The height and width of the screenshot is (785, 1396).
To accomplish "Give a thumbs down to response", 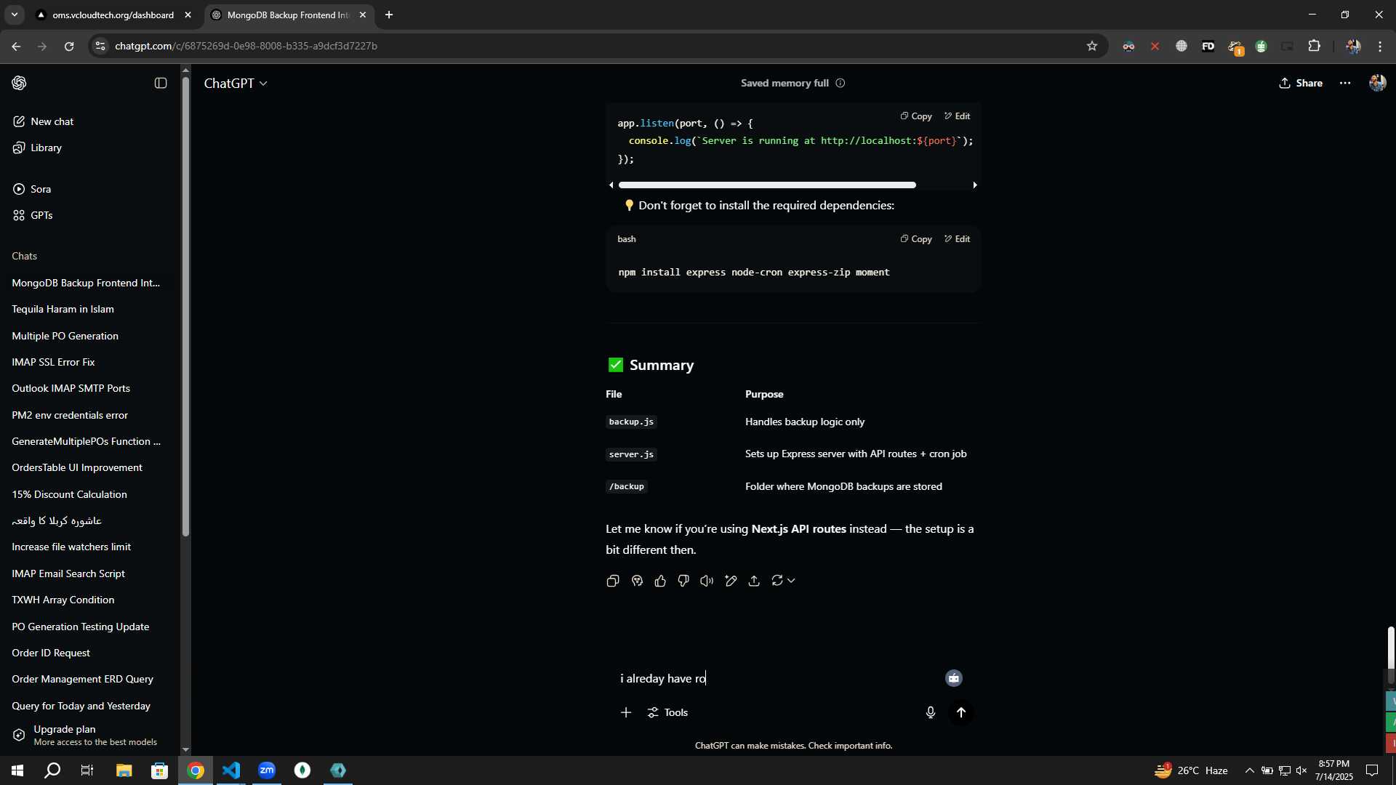I will tap(683, 581).
